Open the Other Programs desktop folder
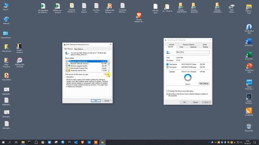 tap(6, 63)
